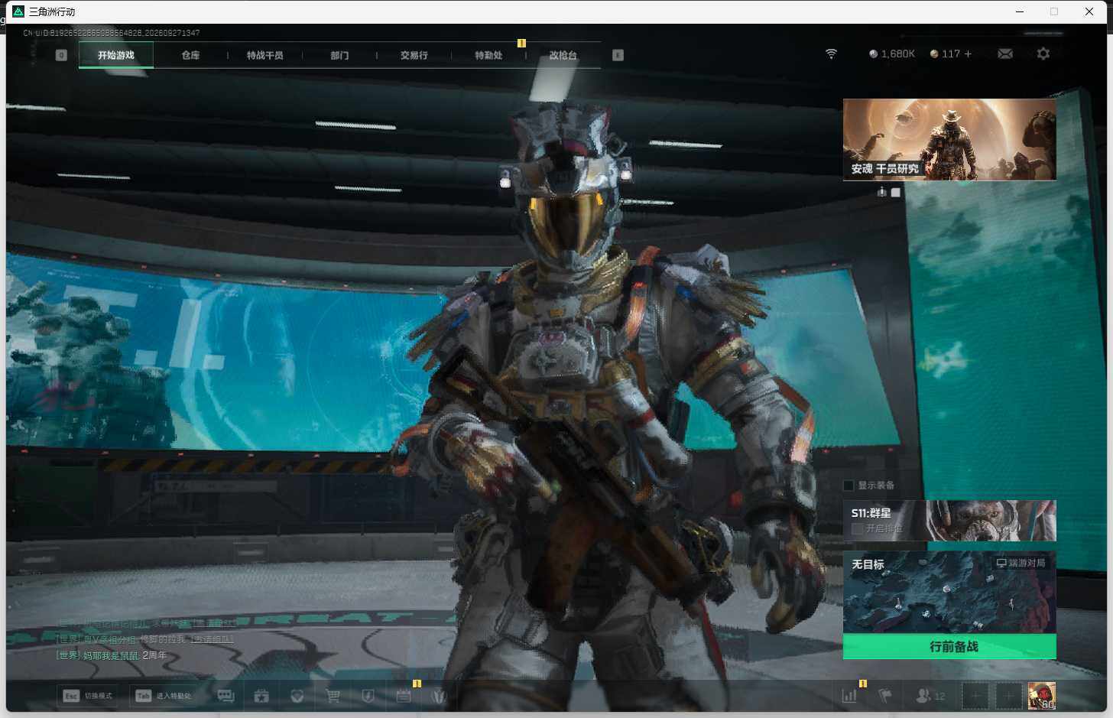Image resolution: width=1113 pixels, height=718 pixels.
Task: Click the diamond-shaped icon in the bottom bar
Action: pyautogui.click(x=297, y=696)
